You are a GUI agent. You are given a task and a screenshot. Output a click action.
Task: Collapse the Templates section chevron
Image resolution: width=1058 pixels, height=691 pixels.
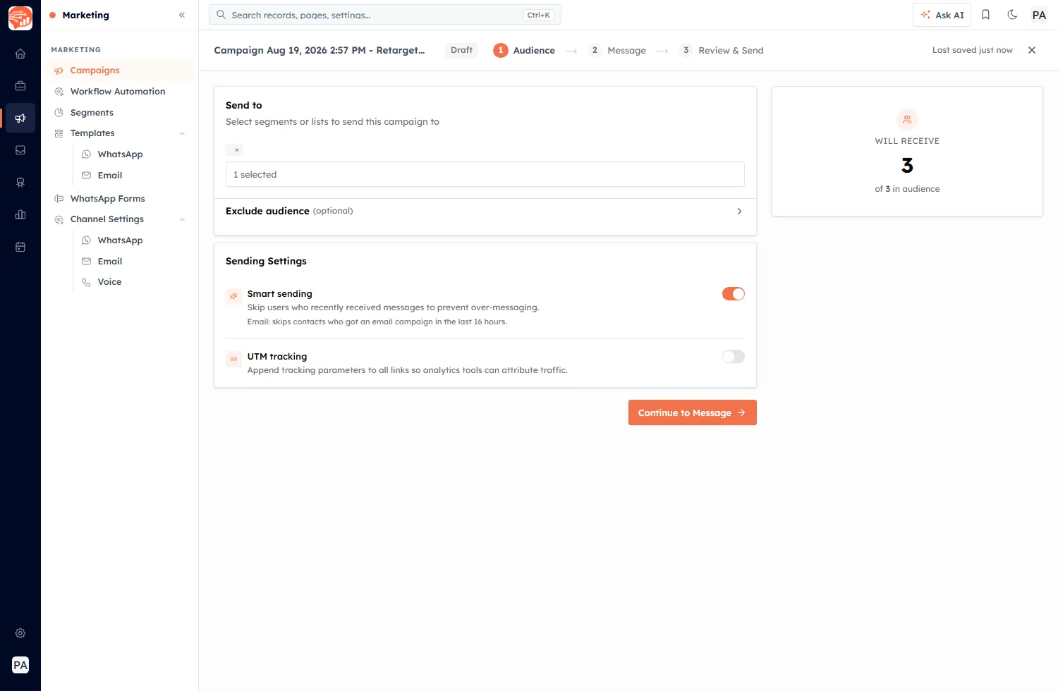click(x=182, y=133)
